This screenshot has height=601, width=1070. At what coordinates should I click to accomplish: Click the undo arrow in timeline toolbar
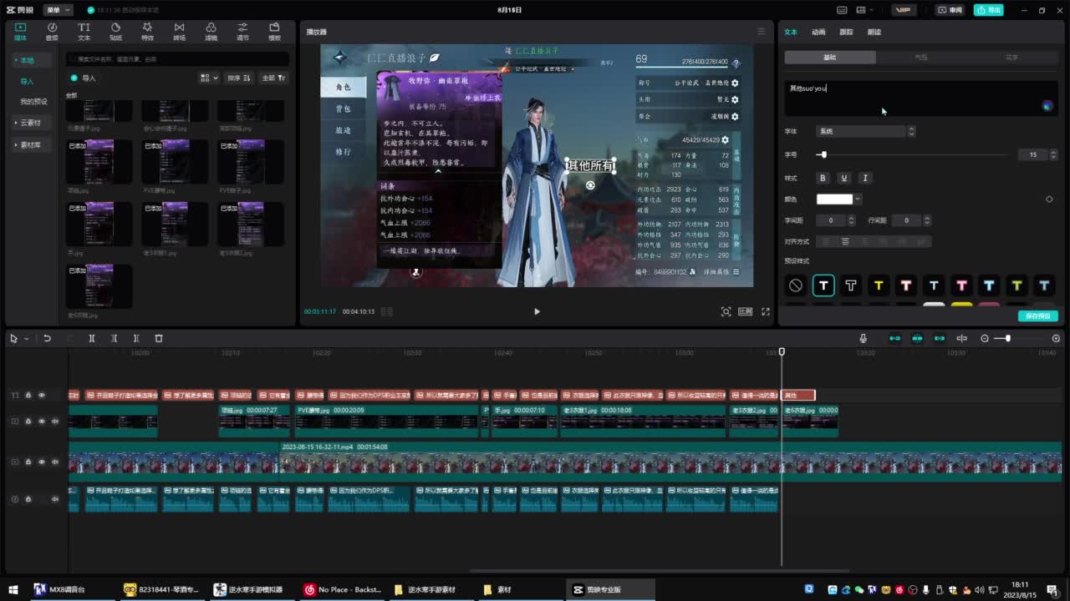pos(48,338)
